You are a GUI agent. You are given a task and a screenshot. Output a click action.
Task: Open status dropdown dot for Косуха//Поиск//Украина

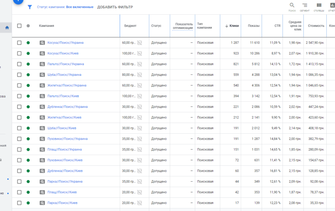28,43
